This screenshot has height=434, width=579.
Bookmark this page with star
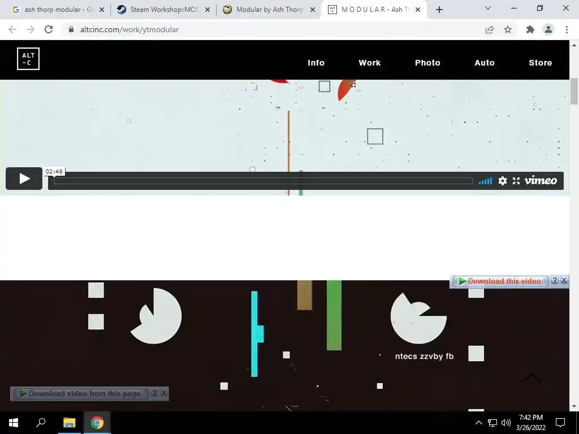coord(508,29)
